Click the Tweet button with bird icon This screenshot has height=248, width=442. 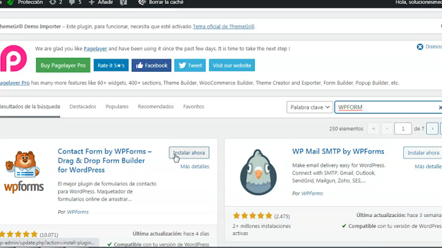pos(190,65)
